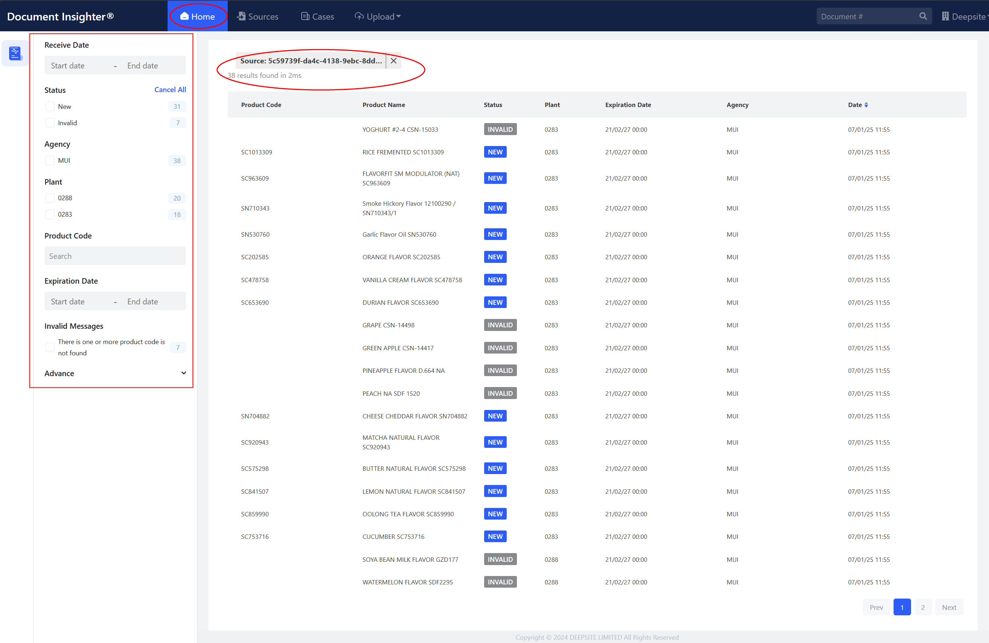Check the product code not found message filter
Screen dimensions: 989x643
(x=50, y=347)
